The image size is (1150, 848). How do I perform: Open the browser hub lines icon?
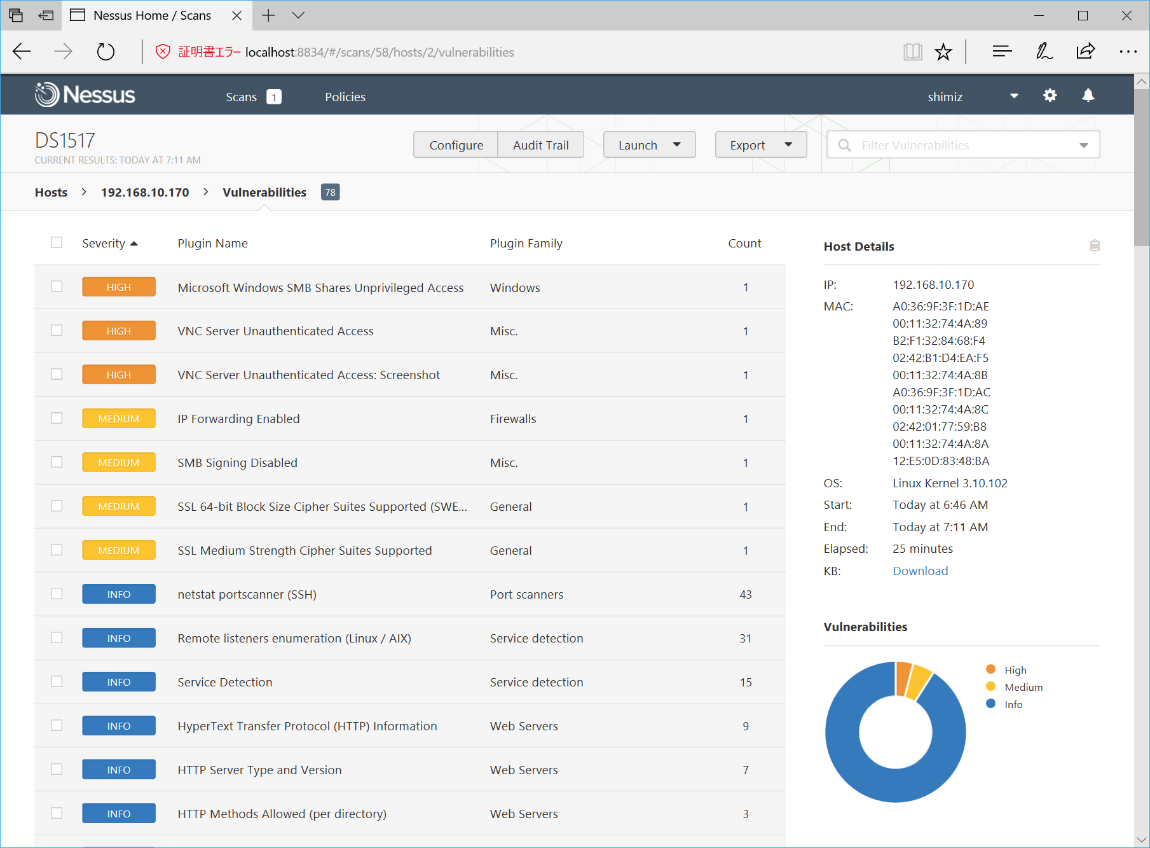tap(1002, 52)
